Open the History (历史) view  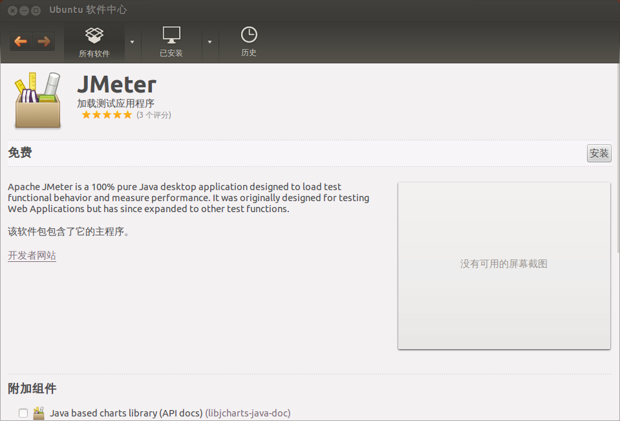click(x=249, y=42)
